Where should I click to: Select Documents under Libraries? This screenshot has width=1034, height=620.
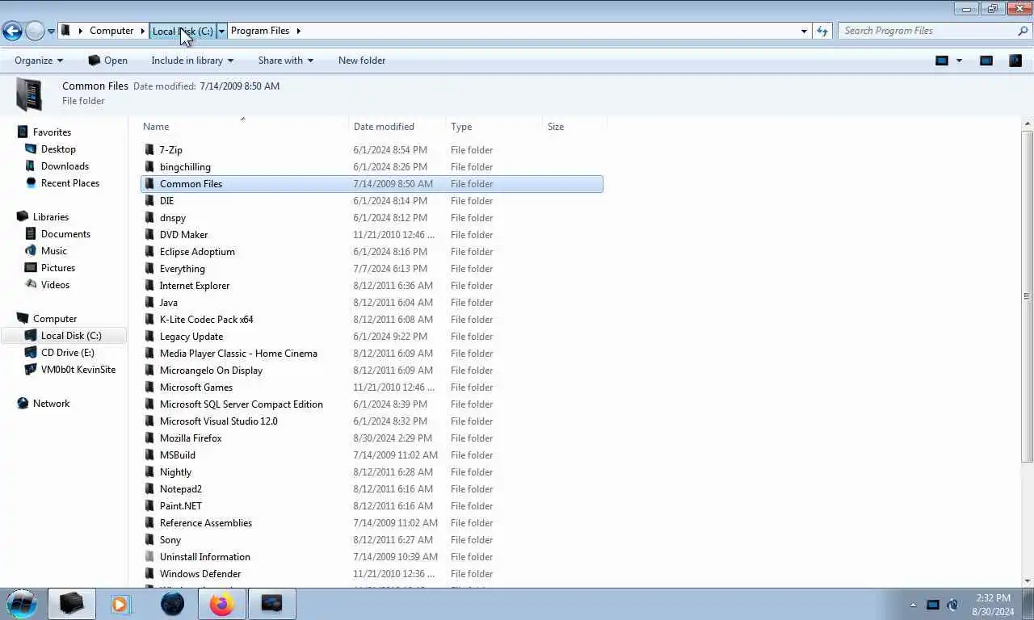pyautogui.click(x=65, y=234)
